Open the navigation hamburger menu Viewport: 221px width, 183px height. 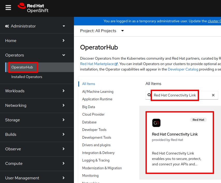[8, 7]
